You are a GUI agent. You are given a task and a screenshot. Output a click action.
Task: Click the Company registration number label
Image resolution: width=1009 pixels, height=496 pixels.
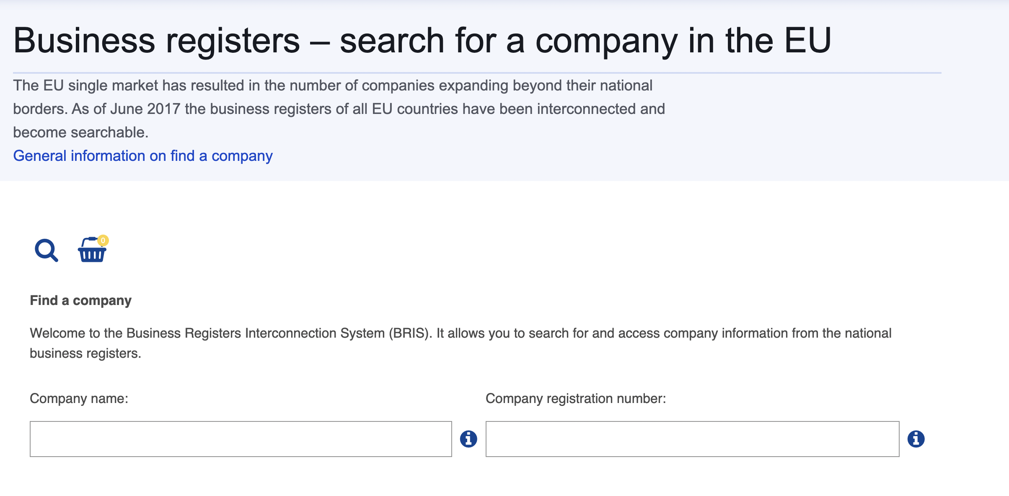575,398
